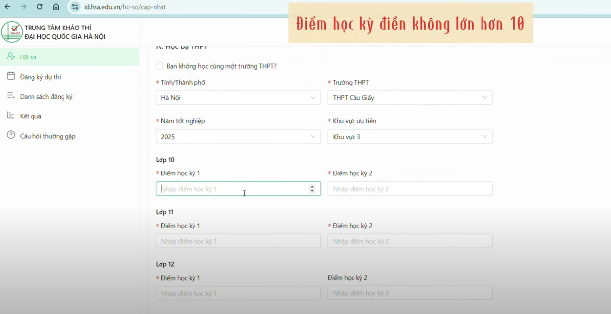The width and height of the screenshot is (611, 314).
Task: Increase Lớp 10 học kỳ 1 score stepper
Action: coord(312,186)
